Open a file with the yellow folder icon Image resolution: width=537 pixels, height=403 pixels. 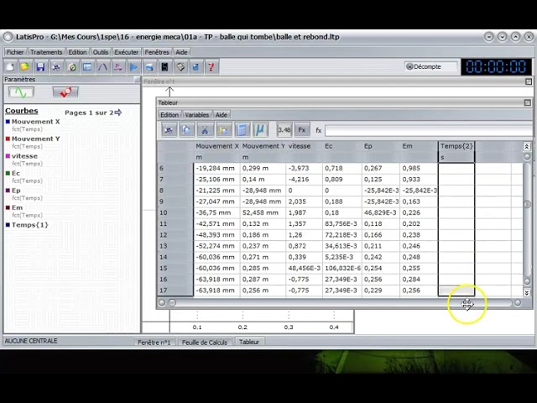pyautogui.click(x=25, y=67)
